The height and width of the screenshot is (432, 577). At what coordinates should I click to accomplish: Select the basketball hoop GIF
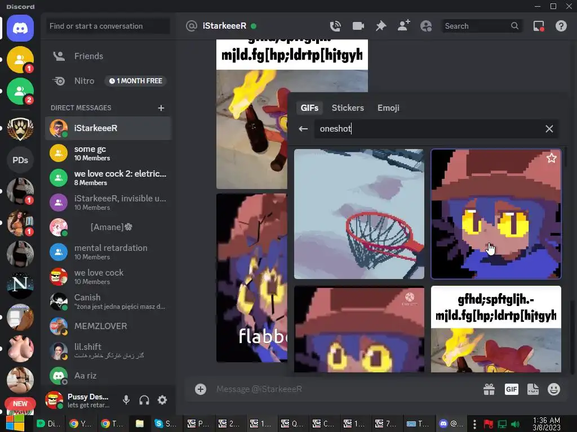(359, 214)
